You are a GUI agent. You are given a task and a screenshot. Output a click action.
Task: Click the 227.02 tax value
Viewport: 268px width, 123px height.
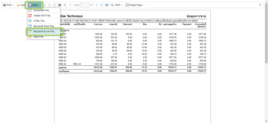[114, 64]
